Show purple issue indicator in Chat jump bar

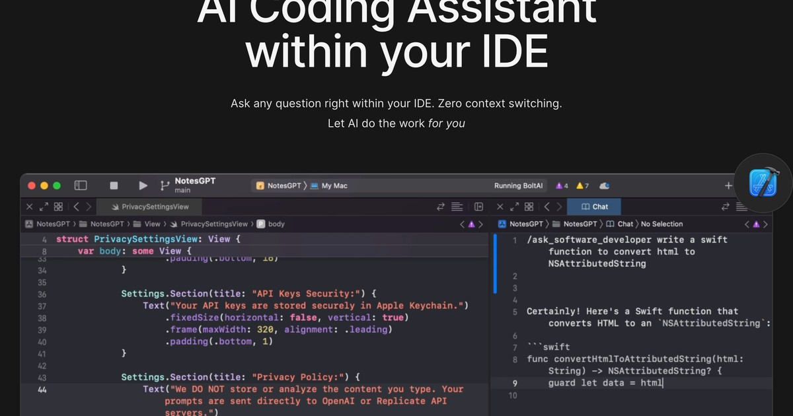point(757,224)
